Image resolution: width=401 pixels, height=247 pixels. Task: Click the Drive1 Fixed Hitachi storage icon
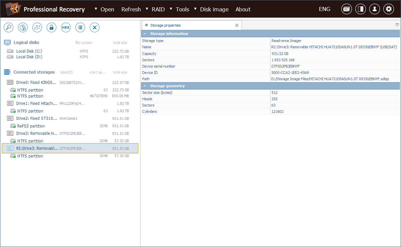[x=10, y=104]
